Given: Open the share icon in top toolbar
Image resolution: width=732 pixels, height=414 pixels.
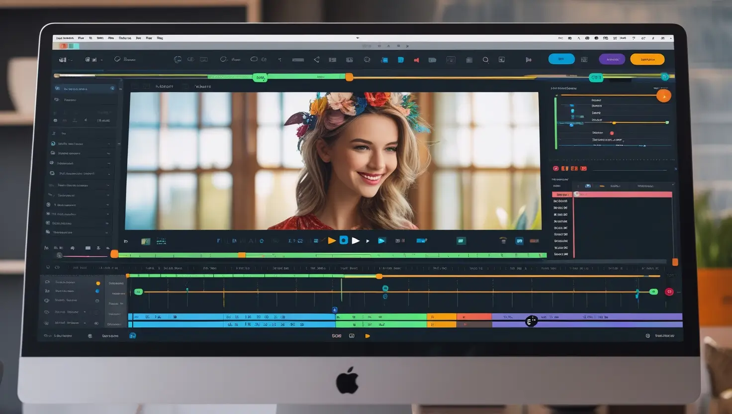Looking at the screenshot, I should click(316, 60).
